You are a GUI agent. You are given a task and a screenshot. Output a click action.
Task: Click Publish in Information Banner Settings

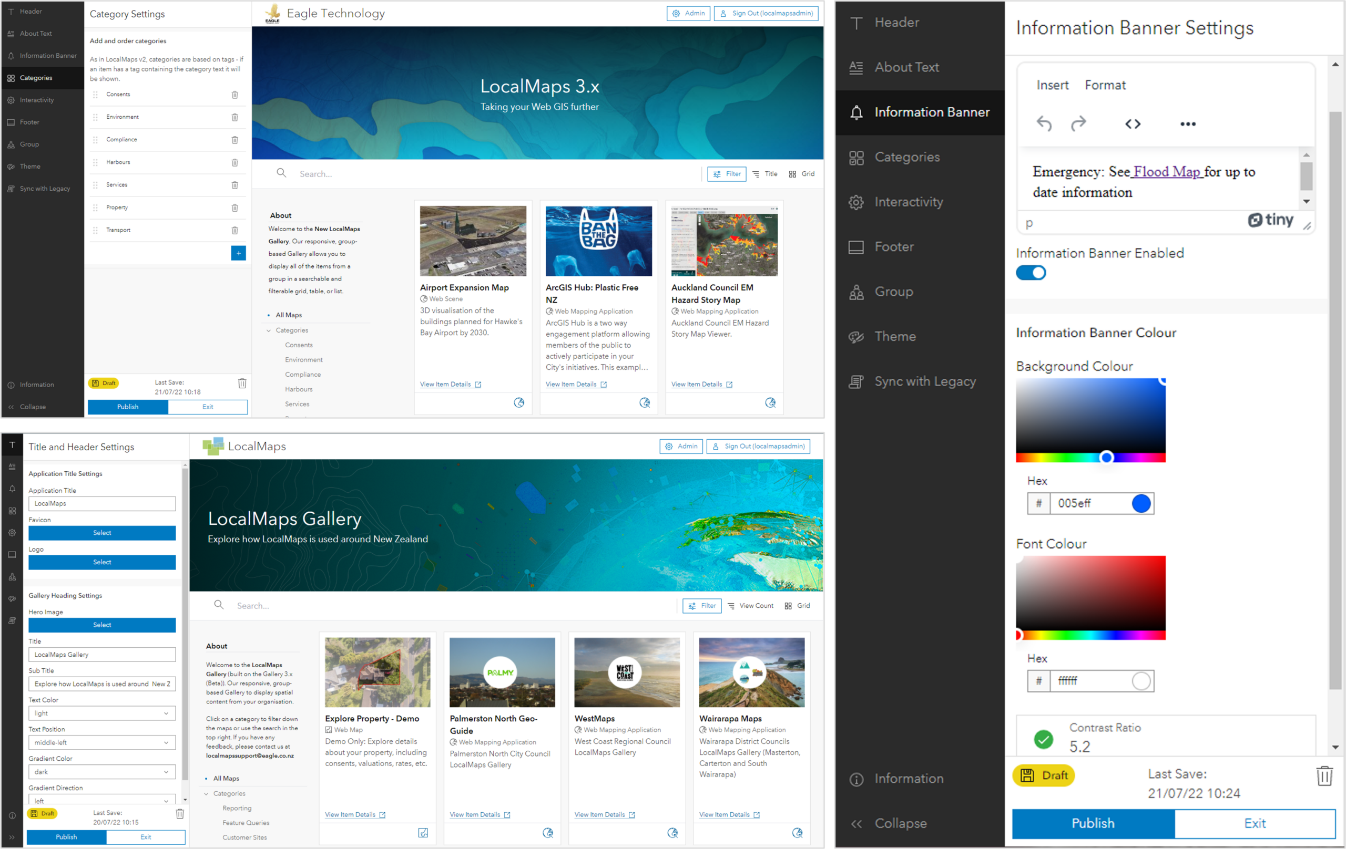click(x=1093, y=823)
